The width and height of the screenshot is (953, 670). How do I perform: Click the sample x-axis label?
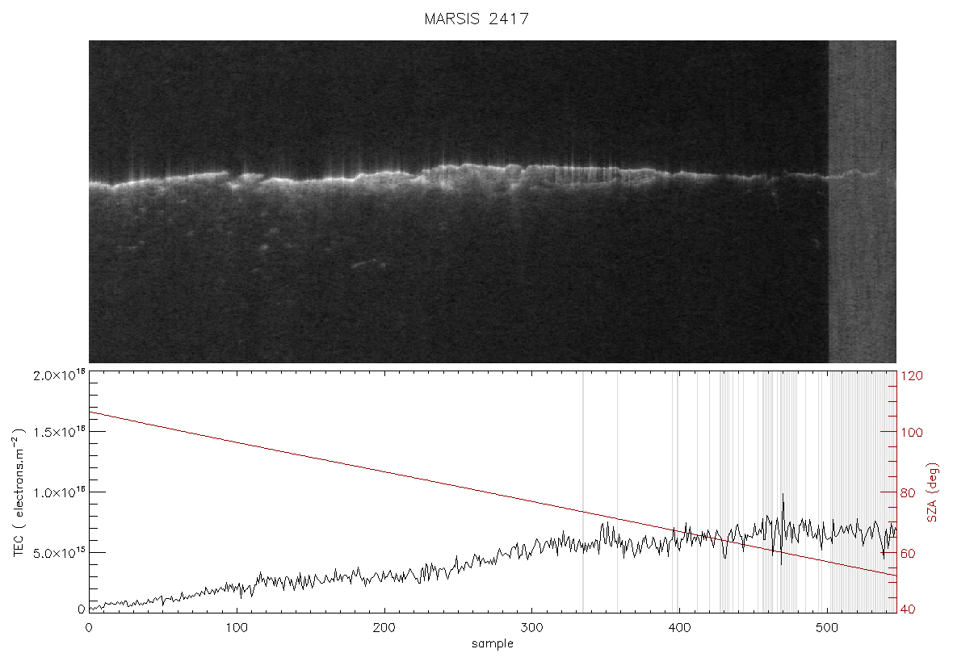tap(493, 644)
